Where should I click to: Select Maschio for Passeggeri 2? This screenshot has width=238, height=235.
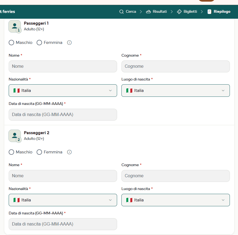coord(11,152)
